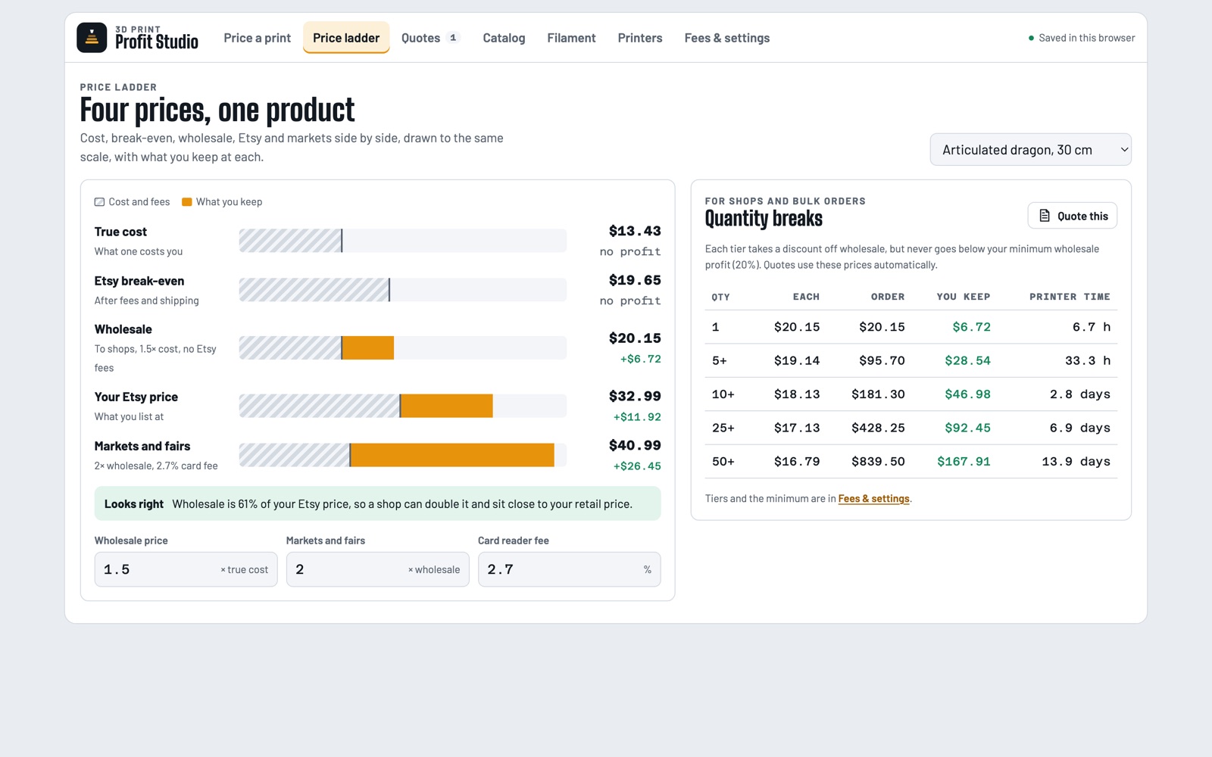Image resolution: width=1212 pixels, height=757 pixels.
Task: Click the Card reader fee field
Action: pos(569,569)
